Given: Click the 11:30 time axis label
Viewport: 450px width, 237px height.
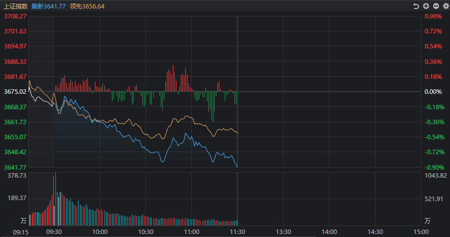Looking at the screenshot, I should click(x=237, y=232).
